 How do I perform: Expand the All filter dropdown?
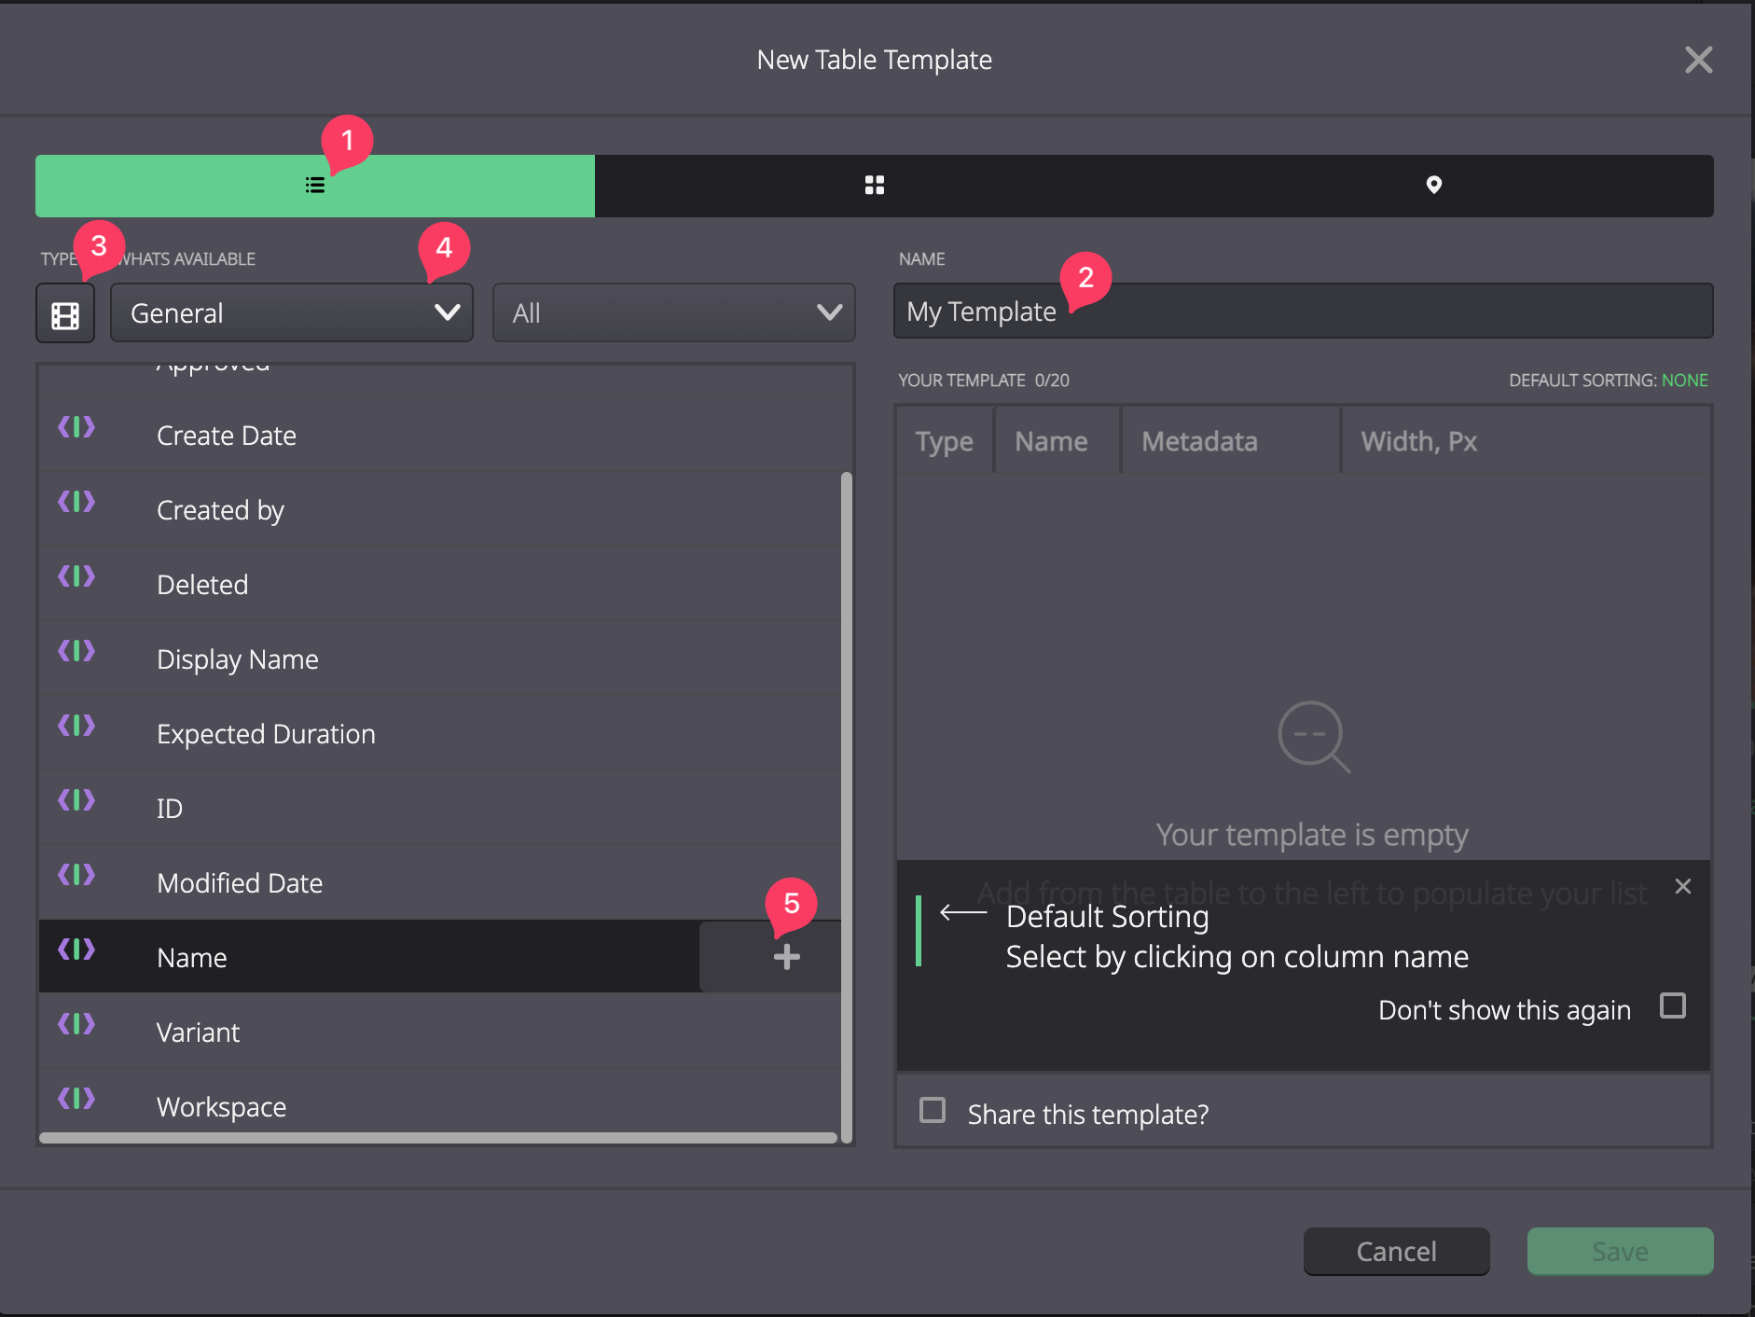point(674,312)
